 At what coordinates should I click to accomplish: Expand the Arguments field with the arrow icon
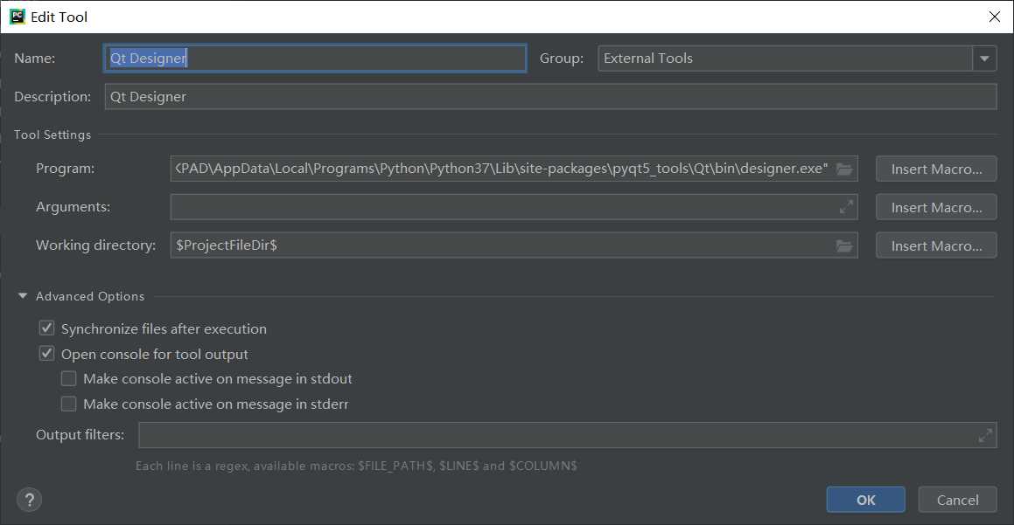pyautogui.click(x=846, y=207)
